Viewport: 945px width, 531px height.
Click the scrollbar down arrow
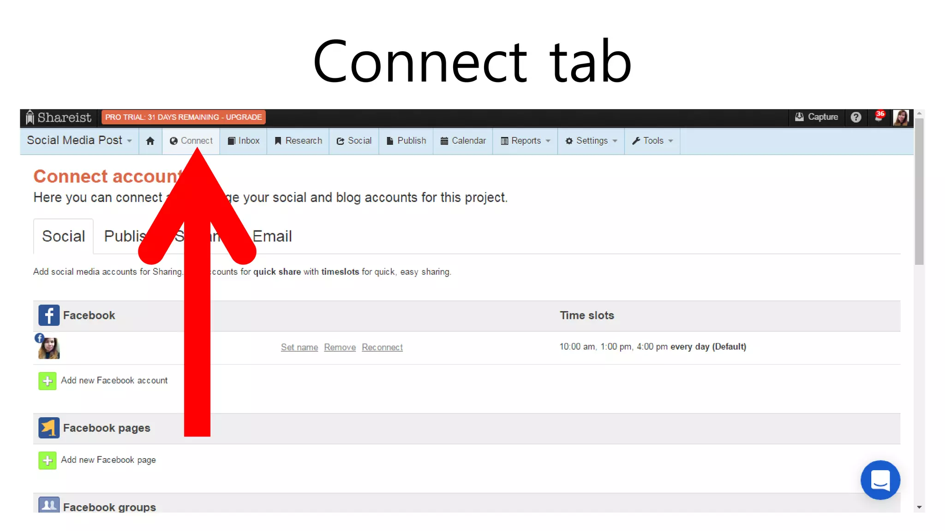(x=919, y=507)
